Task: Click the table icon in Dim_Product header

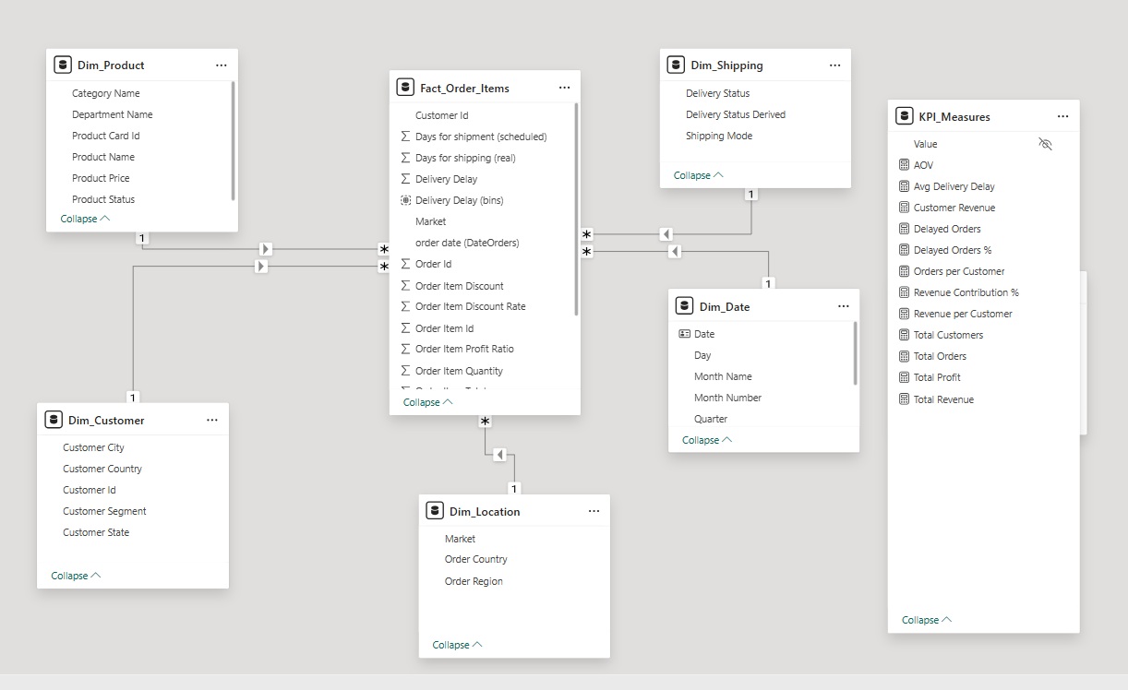Action: tap(62, 64)
